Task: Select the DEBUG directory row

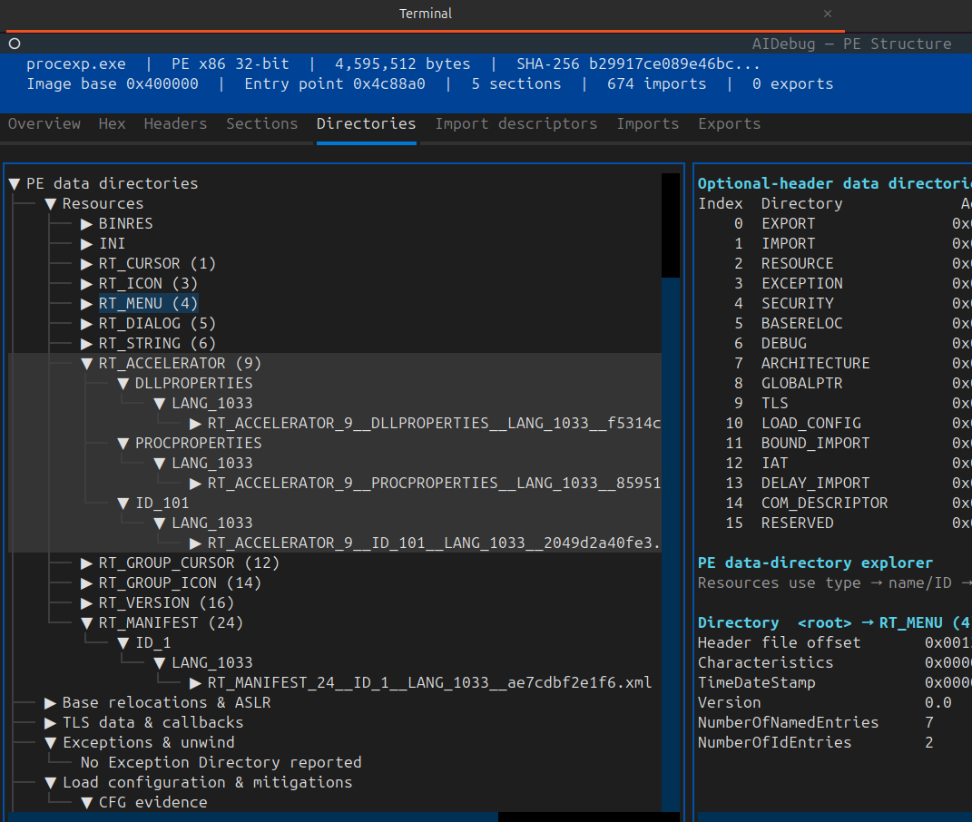Action: click(834, 344)
